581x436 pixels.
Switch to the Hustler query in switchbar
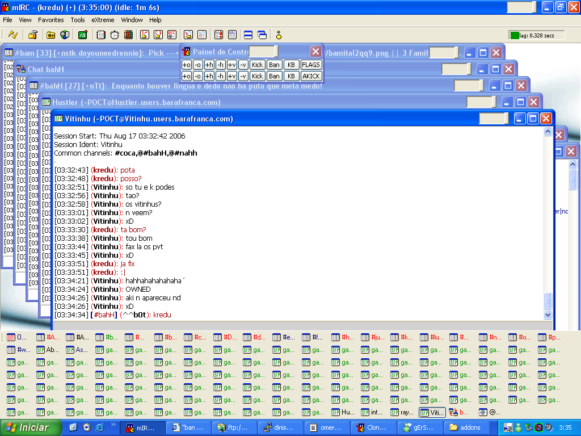pos(343,413)
